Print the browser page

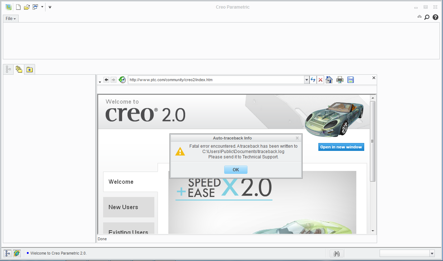click(340, 80)
